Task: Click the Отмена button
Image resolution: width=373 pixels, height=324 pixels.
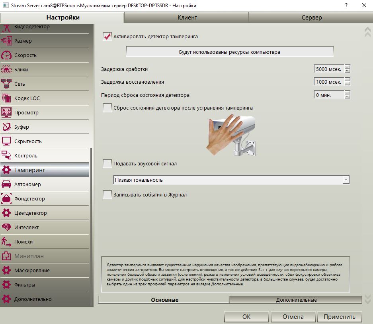Action: point(293,316)
